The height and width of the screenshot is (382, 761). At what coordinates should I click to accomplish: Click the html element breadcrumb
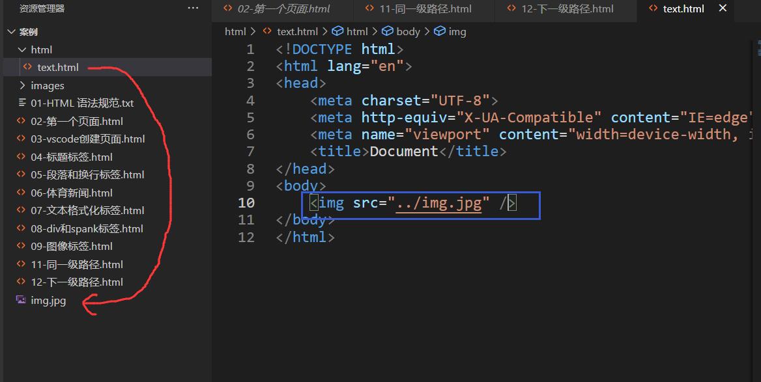pos(357,31)
